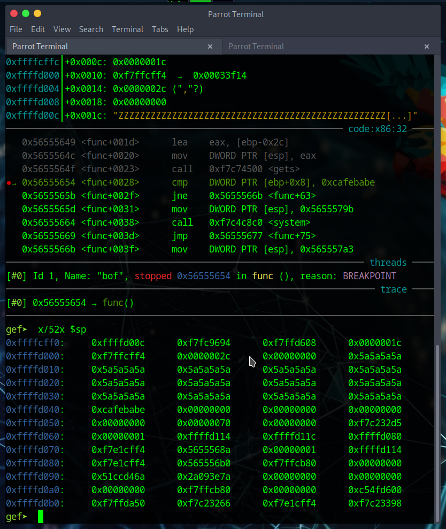Close the active Parrot Terminal tab
The width and height of the screenshot is (446, 529).
click(x=210, y=47)
